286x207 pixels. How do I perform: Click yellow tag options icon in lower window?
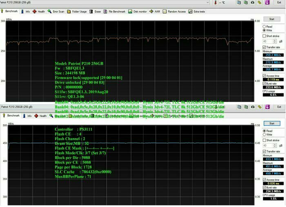coord(259,107)
